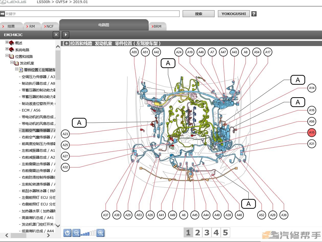Open the 低音喇叭总成 / A44 entry

click(x=38, y=231)
